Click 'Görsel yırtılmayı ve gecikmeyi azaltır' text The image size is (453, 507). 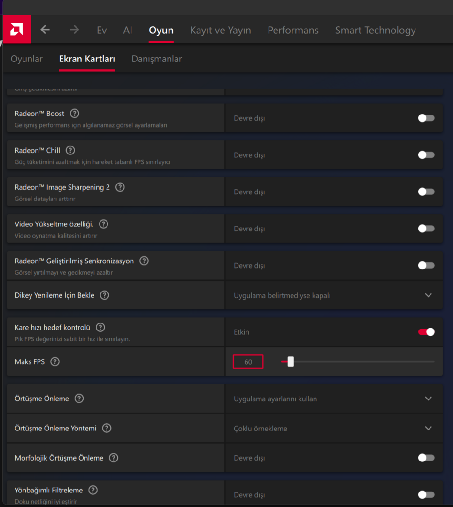click(64, 273)
